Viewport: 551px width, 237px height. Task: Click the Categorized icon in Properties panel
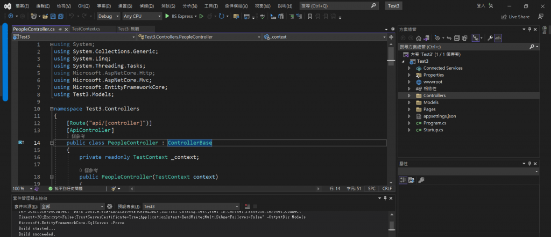(x=402, y=180)
